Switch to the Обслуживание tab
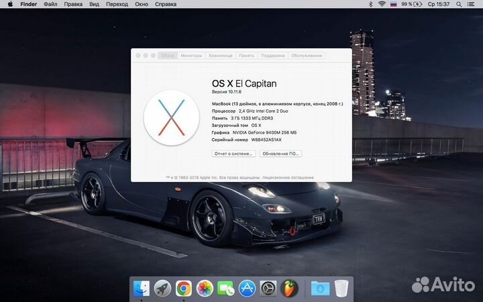Screen dimensions: 483x302 pos(307,56)
